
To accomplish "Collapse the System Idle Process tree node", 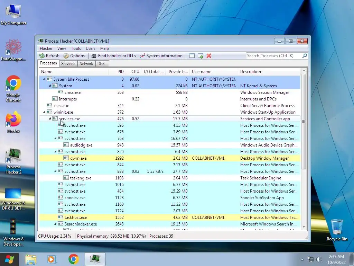I will pos(44,79).
